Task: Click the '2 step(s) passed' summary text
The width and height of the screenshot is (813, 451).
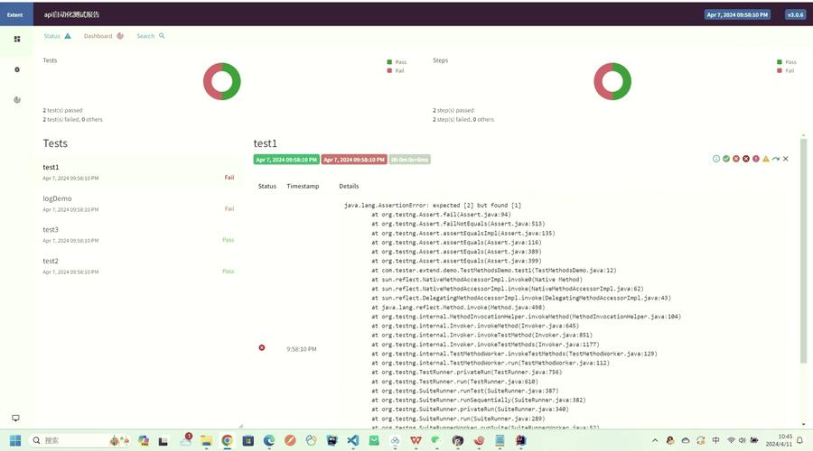Action: pyautogui.click(x=453, y=110)
